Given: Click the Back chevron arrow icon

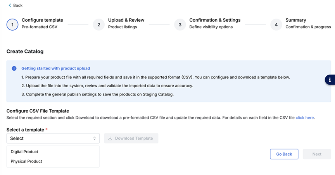Looking at the screenshot, I should coord(10,5).
